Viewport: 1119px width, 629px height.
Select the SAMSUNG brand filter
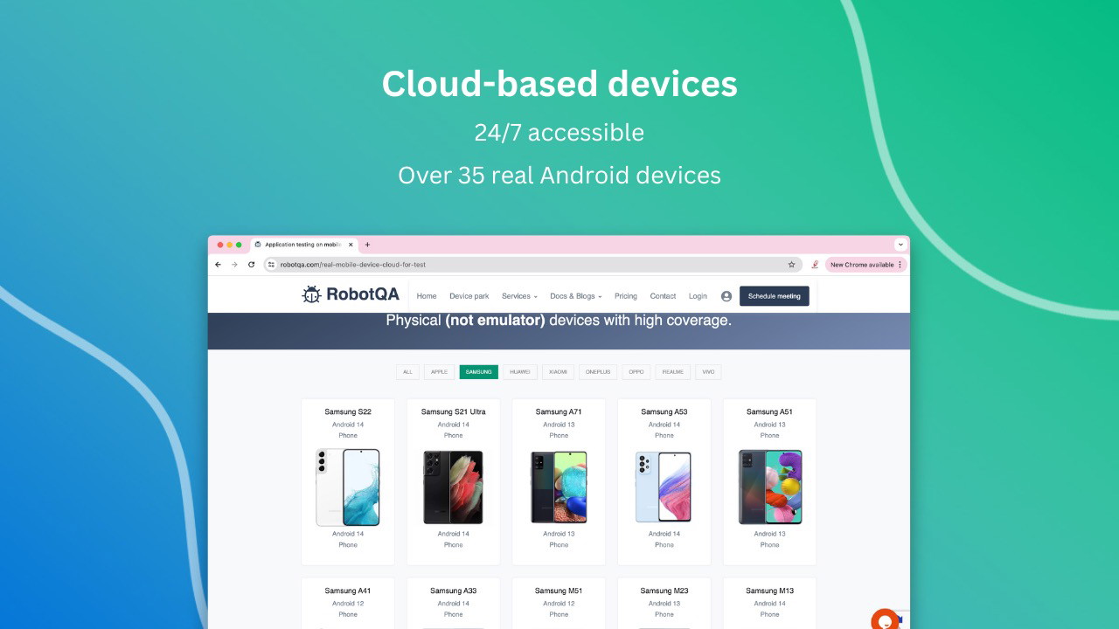(x=479, y=372)
